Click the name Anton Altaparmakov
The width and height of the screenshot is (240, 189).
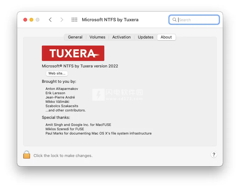tap(62, 89)
